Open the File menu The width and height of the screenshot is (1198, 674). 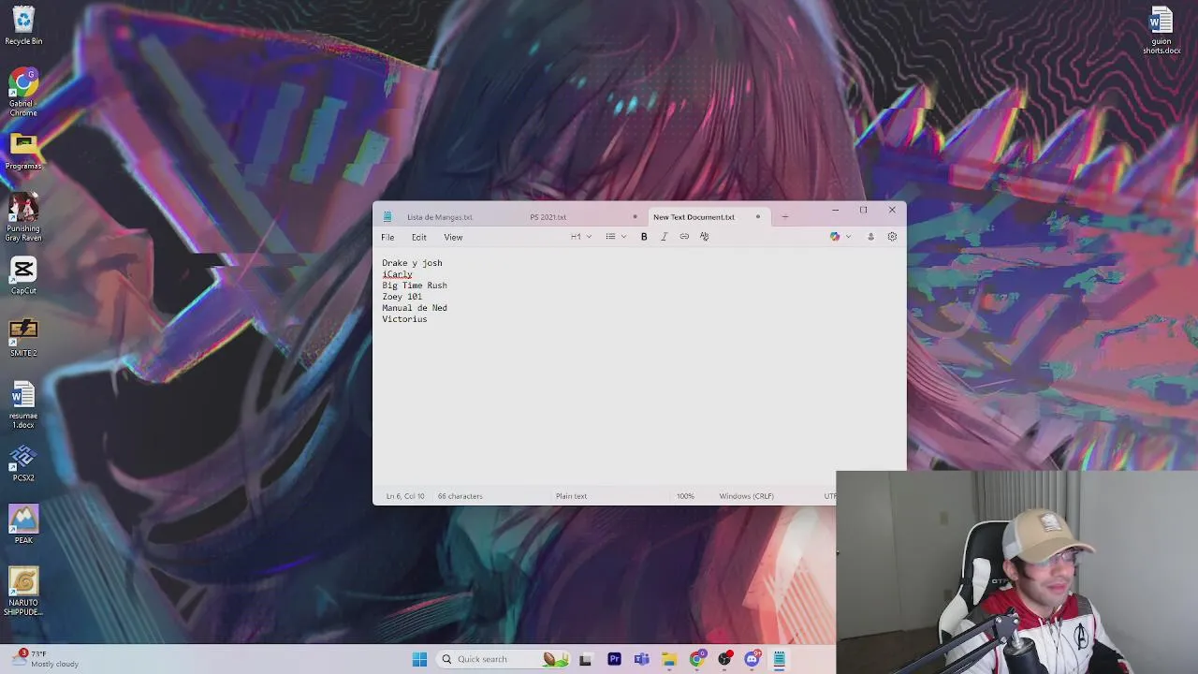coord(387,237)
